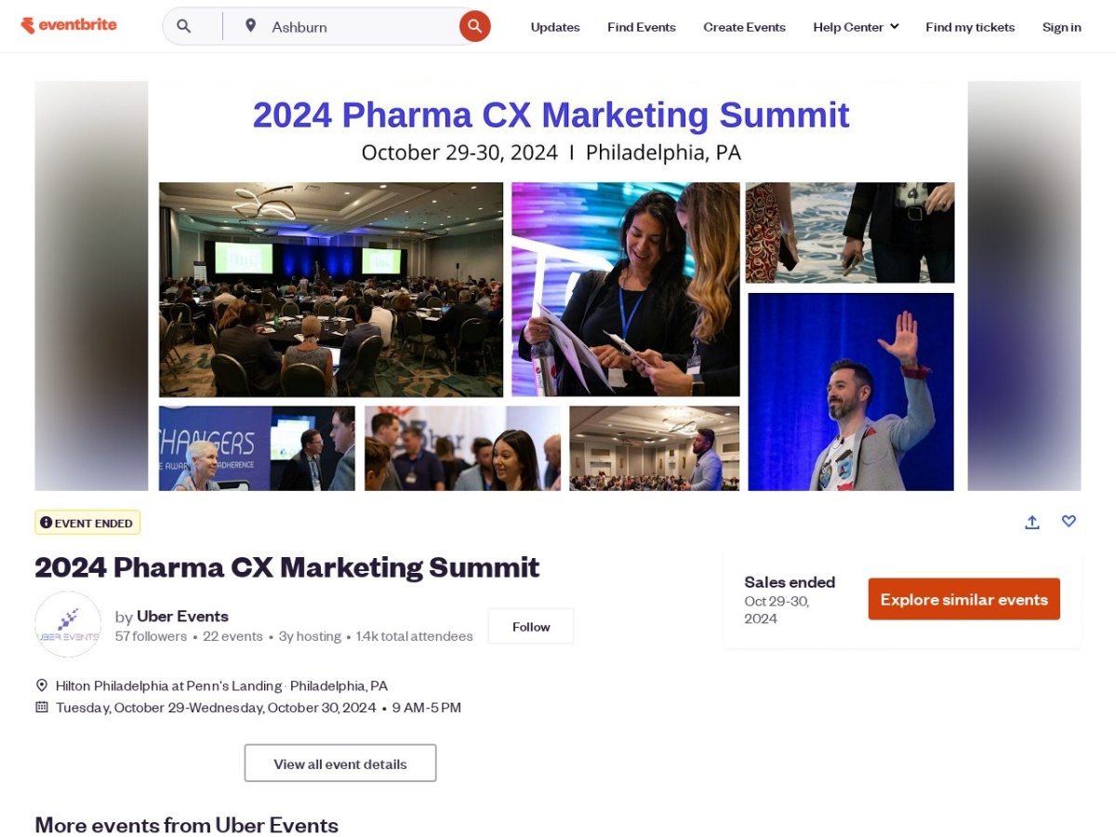
Task: Click the location pin icon in search bar
Action: (250, 26)
